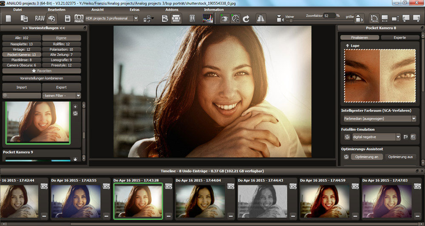The image size is (425, 226).
Task: Click the RAW module icon
Action: coord(40,18)
